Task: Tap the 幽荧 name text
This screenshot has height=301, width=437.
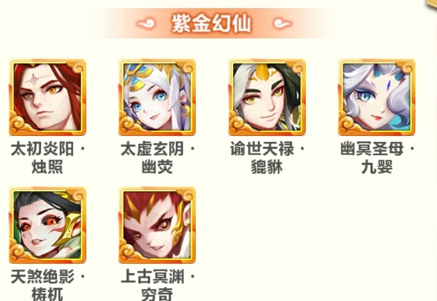Action: pos(157,167)
